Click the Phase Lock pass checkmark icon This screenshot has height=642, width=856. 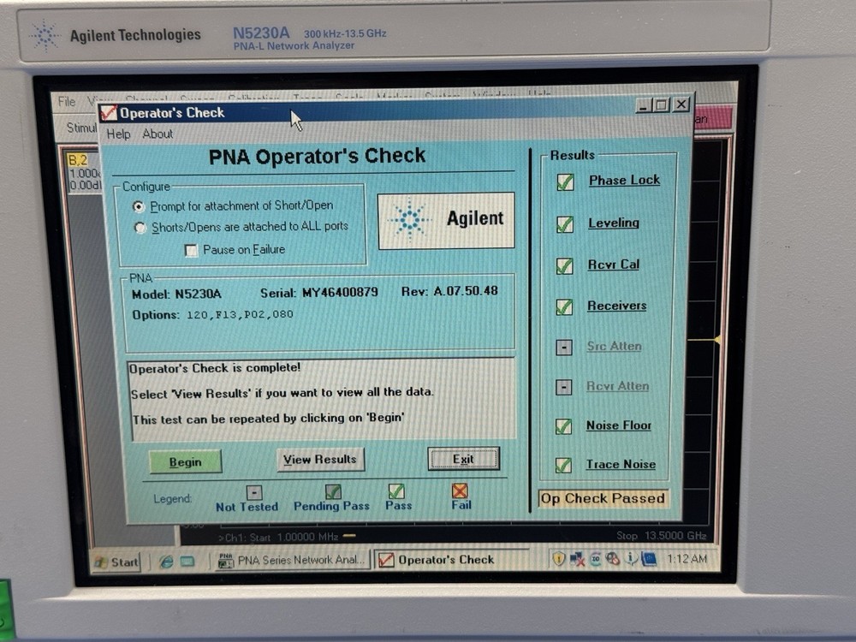point(565,181)
